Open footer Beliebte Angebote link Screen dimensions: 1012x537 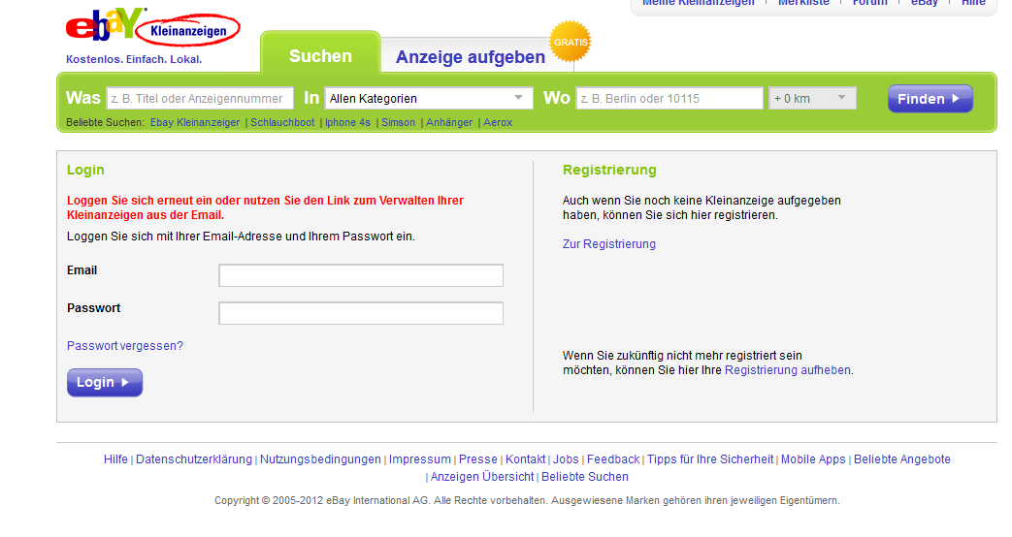point(902,459)
